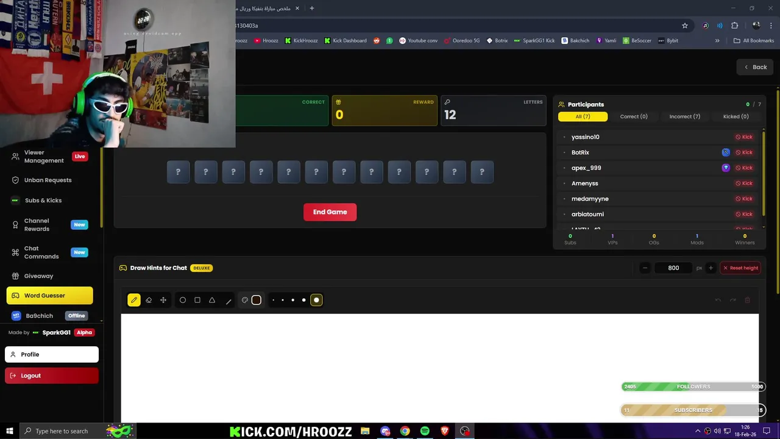Image resolution: width=780 pixels, height=439 pixels.
Task: Undo the last canvas stroke
Action: pos(718,300)
